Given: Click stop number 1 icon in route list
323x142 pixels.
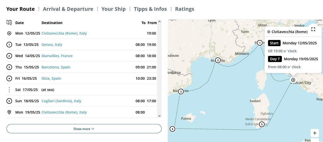Looking at the screenshot, I should 9,45.
